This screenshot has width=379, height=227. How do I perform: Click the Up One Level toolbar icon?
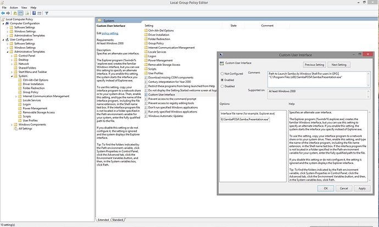(15, 13)
